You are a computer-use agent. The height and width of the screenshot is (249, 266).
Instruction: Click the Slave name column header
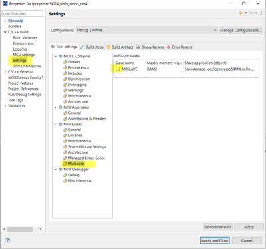click(130, 63)
